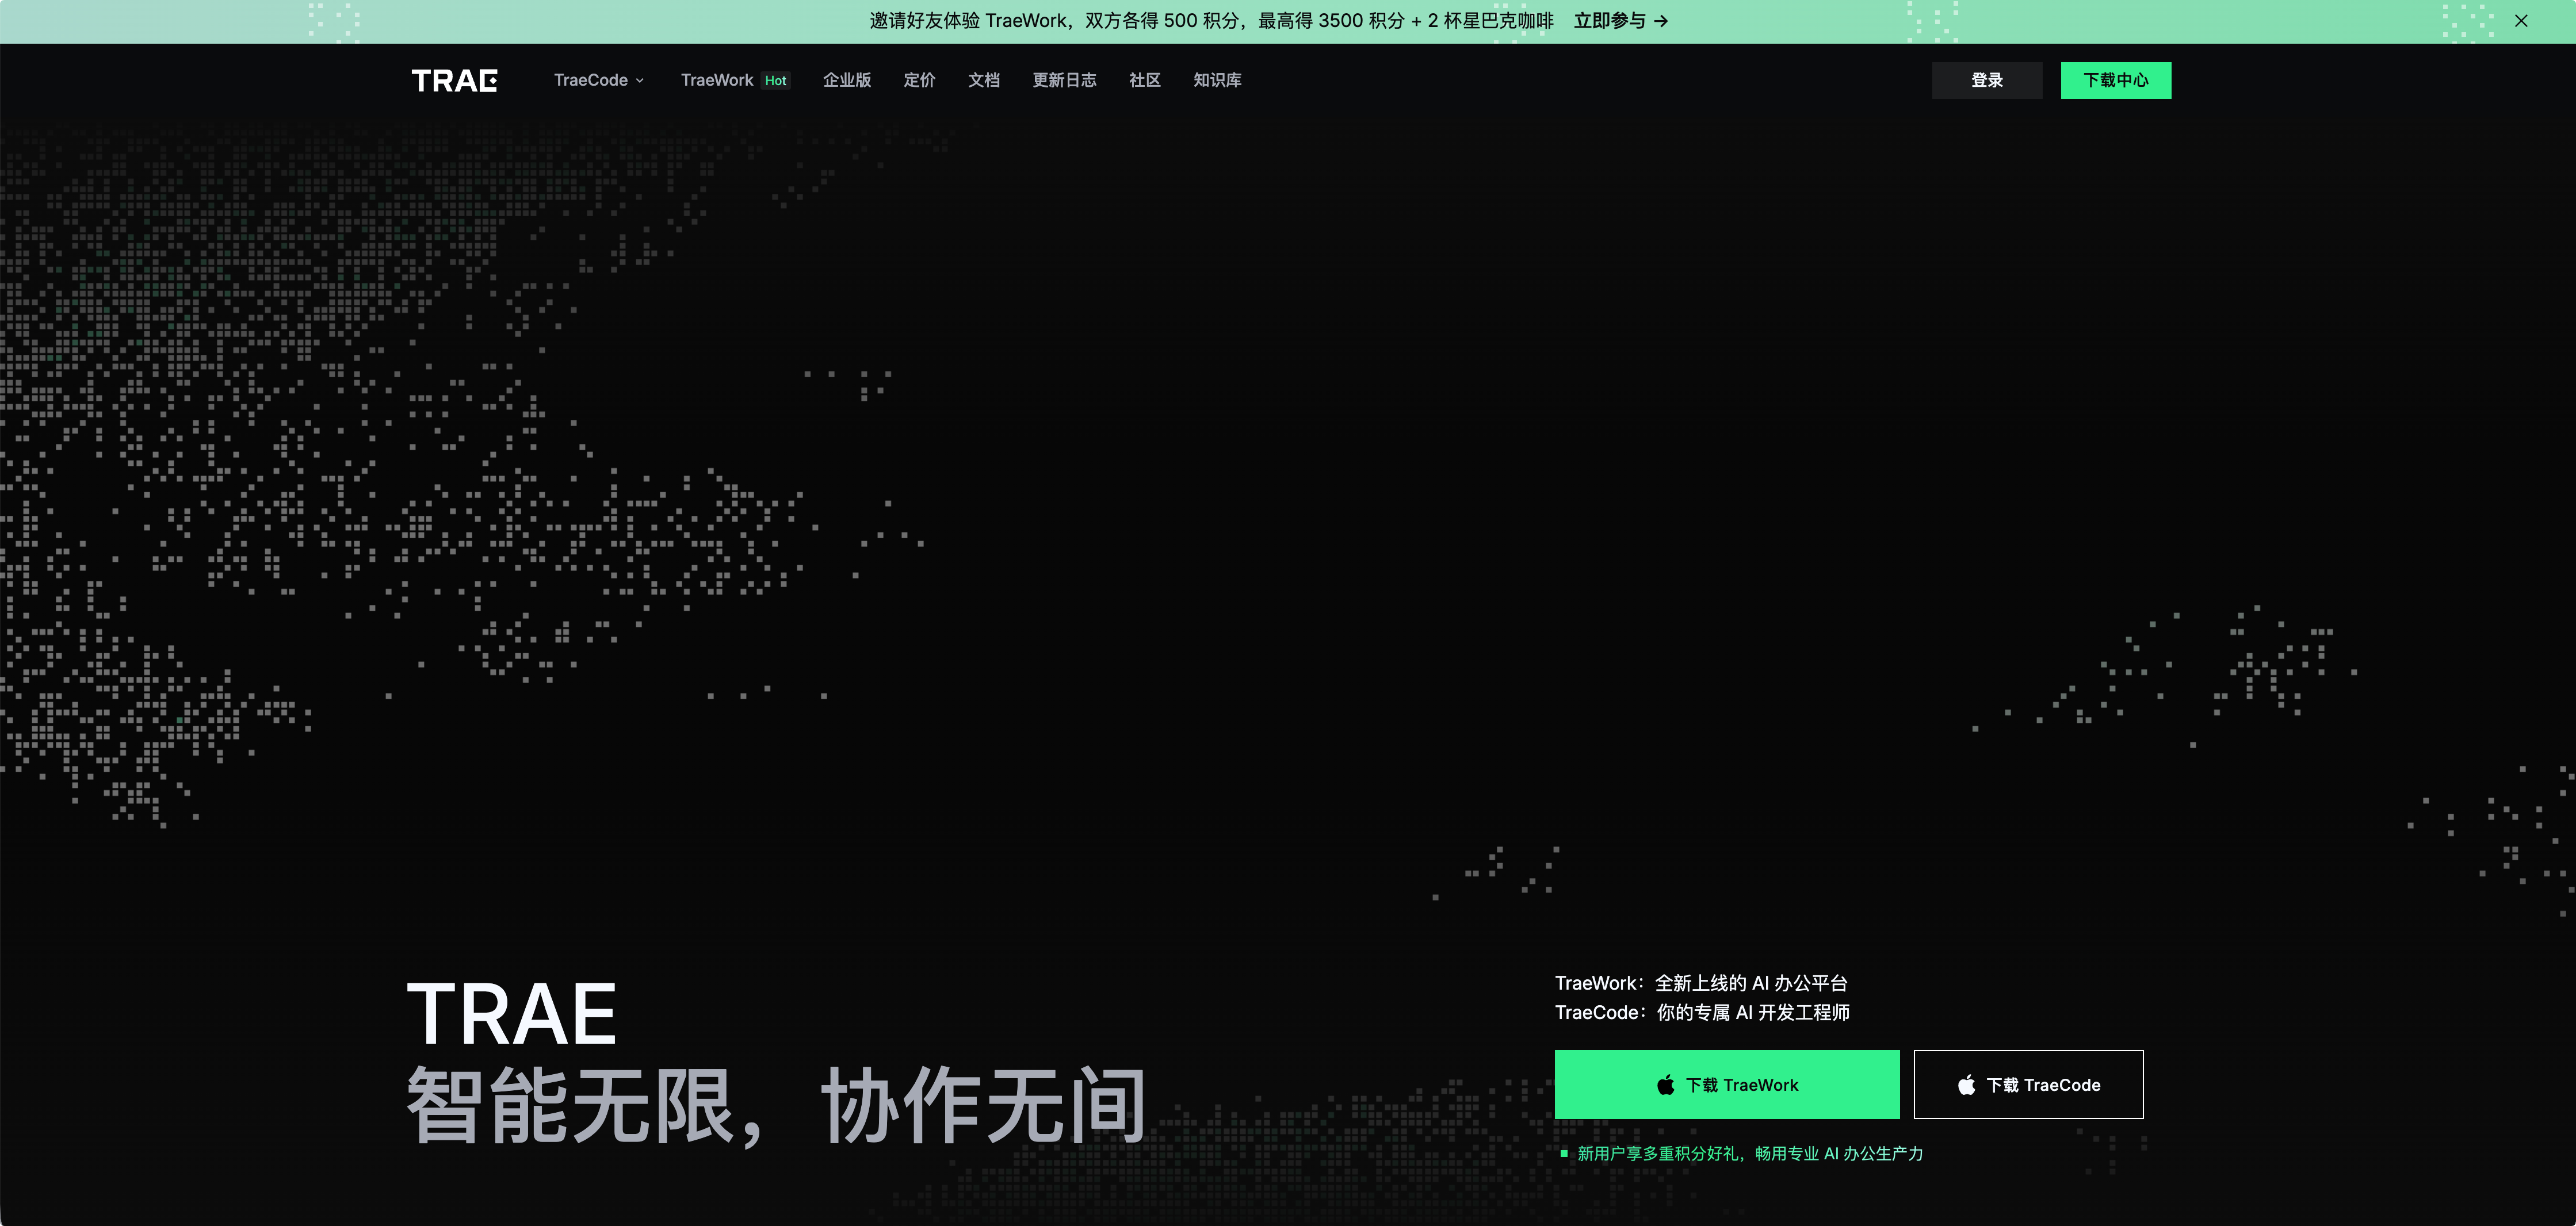Click the TRAE logo in the navbar
This screenshot has width=2576, height=1226.
point(454,80)
